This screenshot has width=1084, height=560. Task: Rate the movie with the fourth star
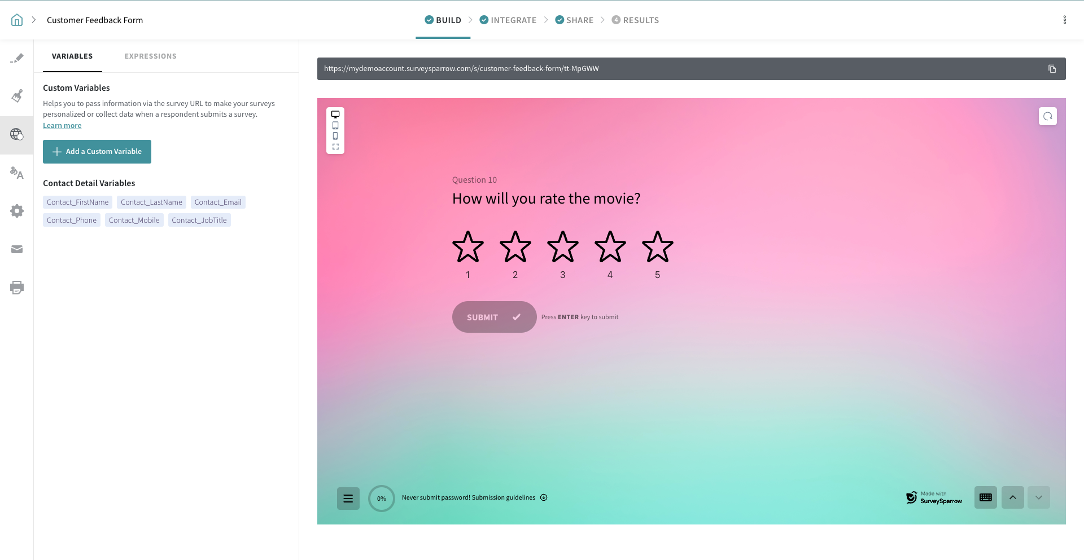pos(610,247)
